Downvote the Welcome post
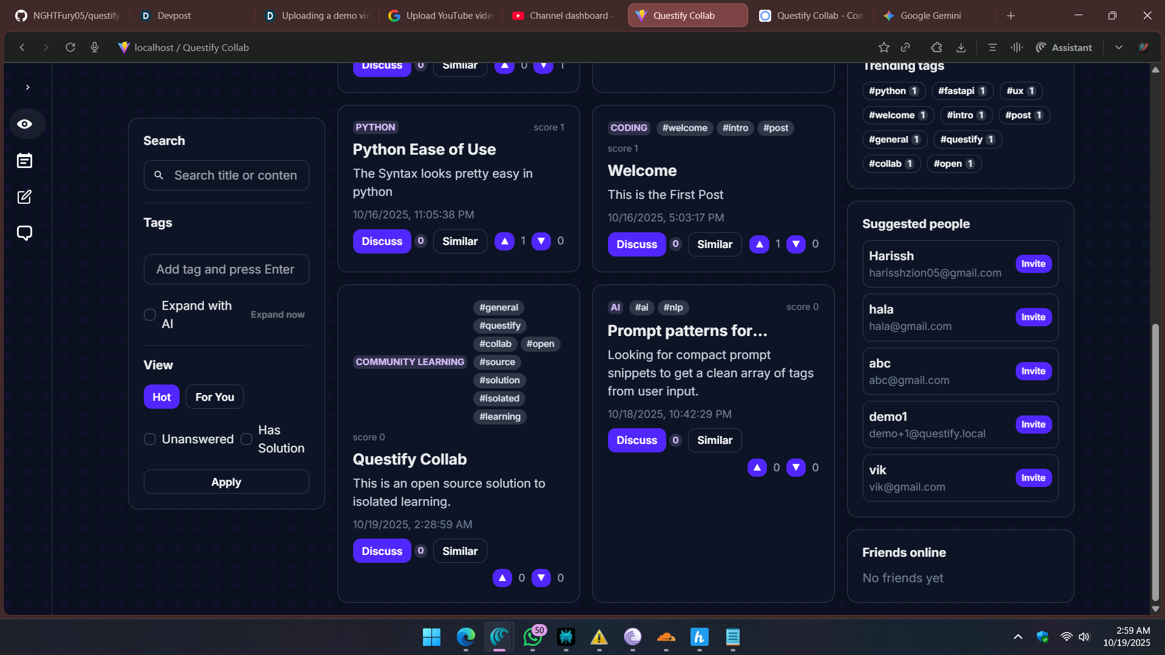 click(x=795, y=244)
